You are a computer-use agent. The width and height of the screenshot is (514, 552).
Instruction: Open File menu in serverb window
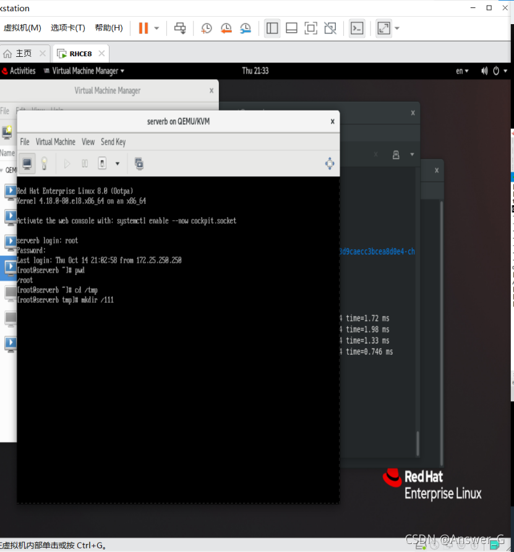[25, 142]
